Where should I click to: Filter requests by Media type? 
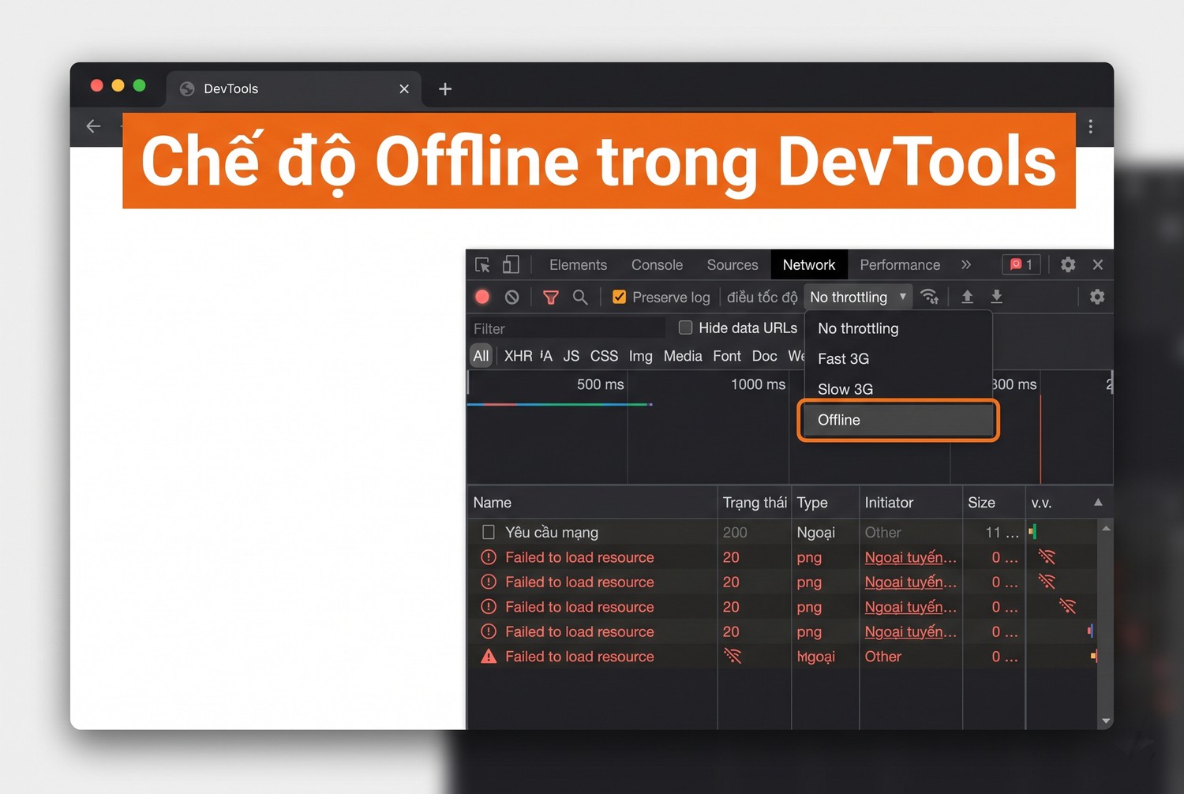click(683, 356)
